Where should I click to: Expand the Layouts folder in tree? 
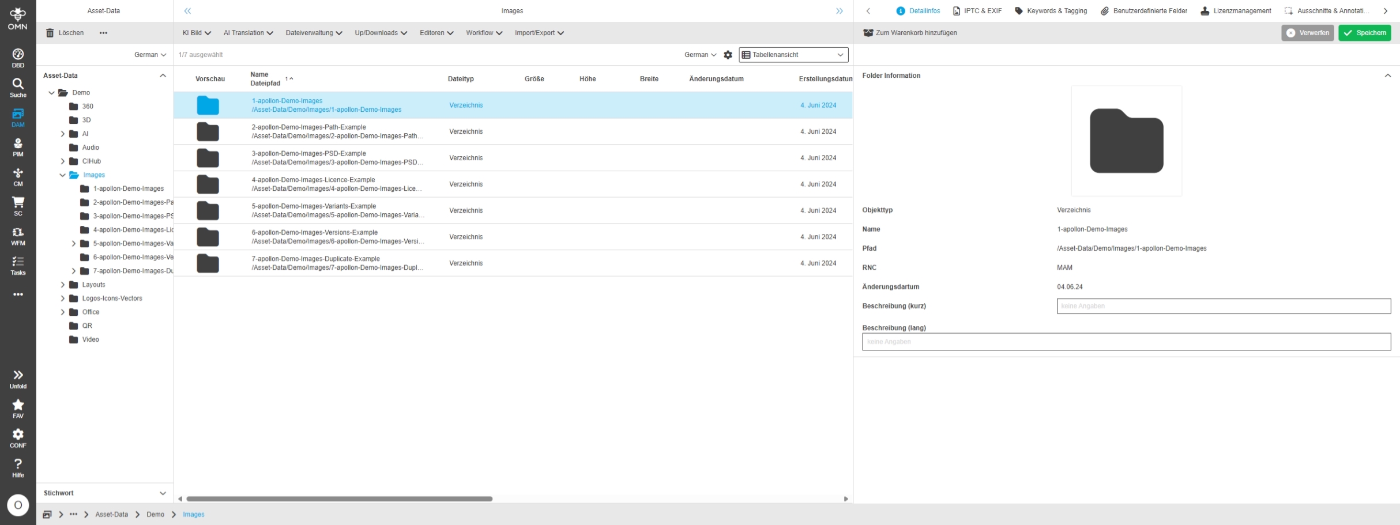pos(63,285)
